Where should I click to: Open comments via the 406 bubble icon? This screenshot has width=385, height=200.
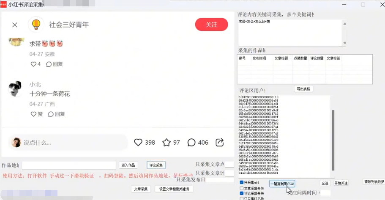pyautogui.click(x=191, y=142)
